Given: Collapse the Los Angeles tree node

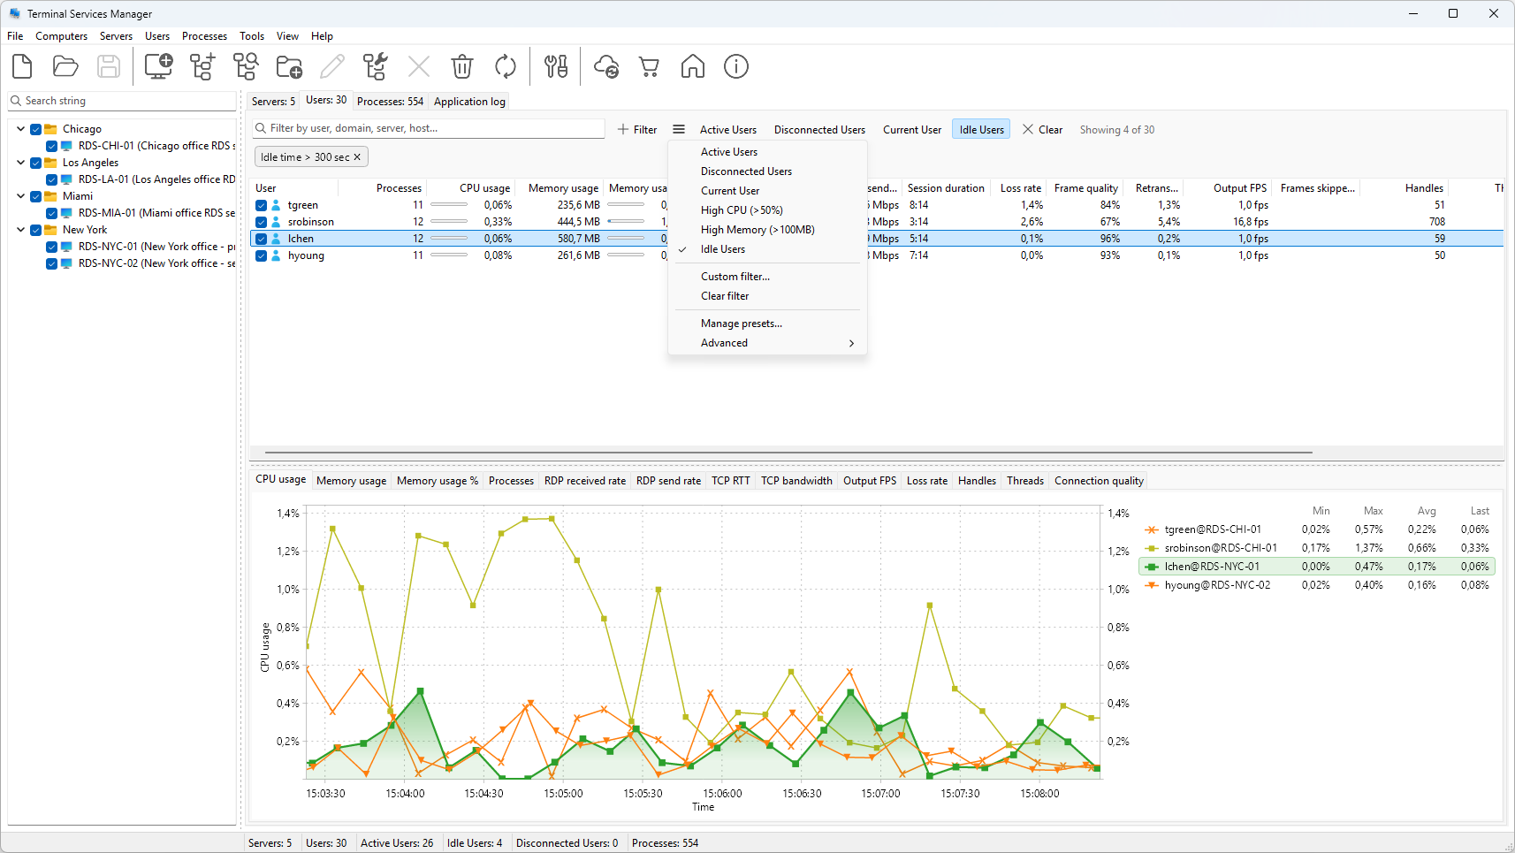Looking at the screenshot, I should 21,163.
